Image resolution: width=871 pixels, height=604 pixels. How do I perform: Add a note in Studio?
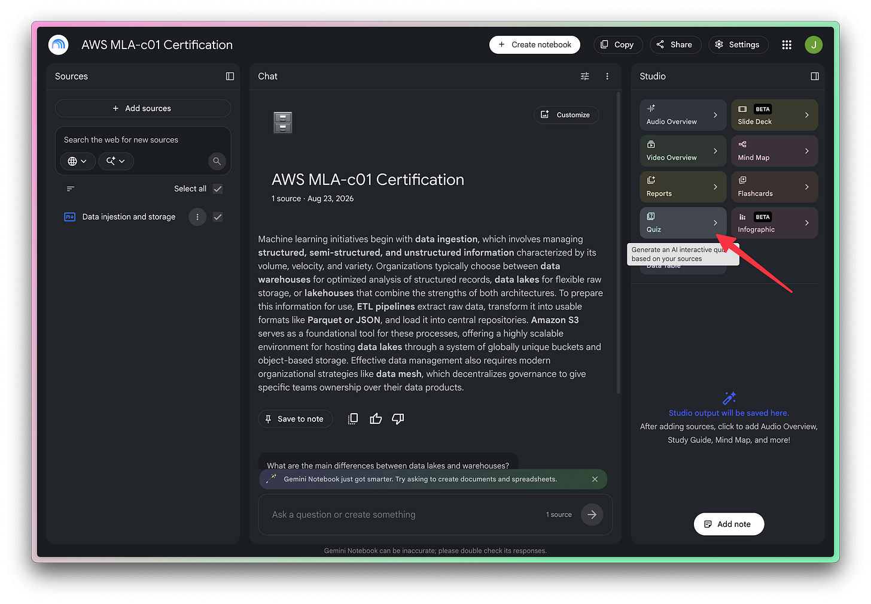[x=729, y=524]
